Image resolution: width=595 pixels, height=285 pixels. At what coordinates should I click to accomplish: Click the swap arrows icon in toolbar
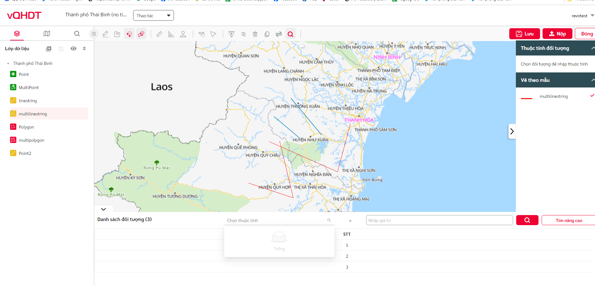[279, 34]
